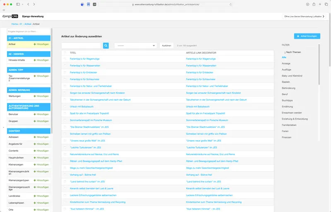Add Artikel via green plus Hinzufügen
Viewport: 331px width, 212px height.
(x=41, y=44)
